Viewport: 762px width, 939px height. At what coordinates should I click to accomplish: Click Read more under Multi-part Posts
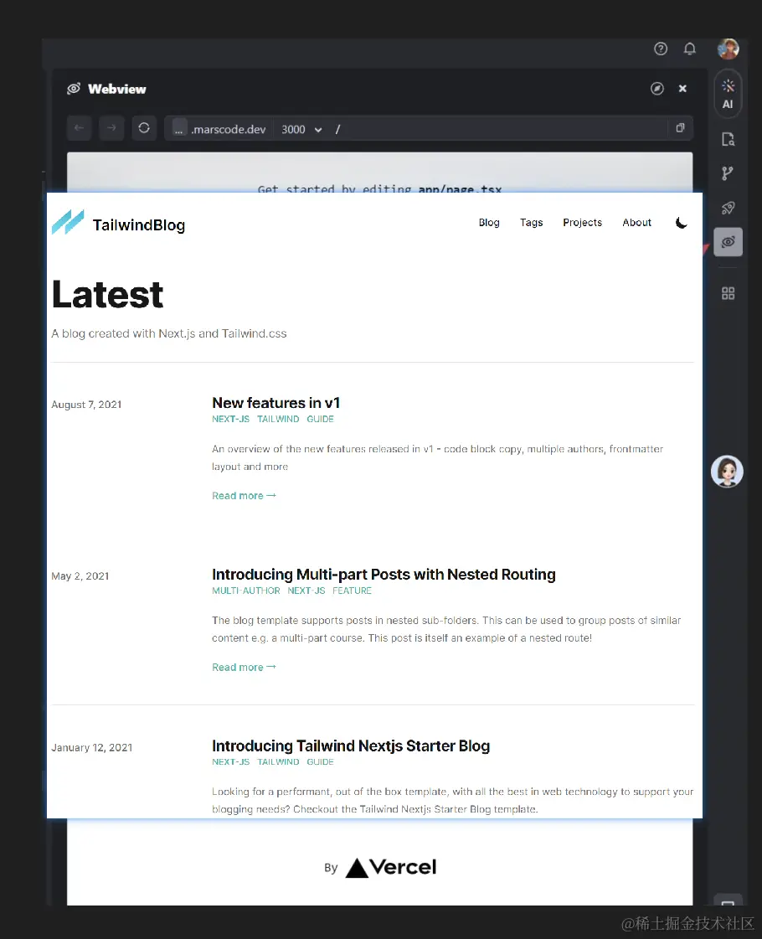(x=244, y=667)
